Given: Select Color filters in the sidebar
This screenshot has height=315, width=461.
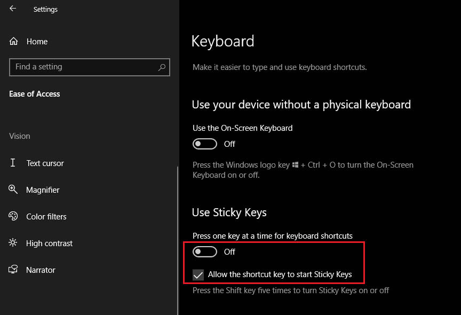Looking at the screenshot, I should click(46, 217).
